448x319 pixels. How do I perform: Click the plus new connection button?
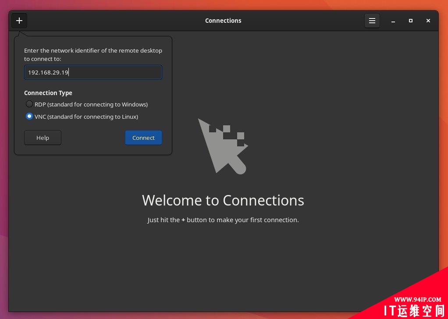tap(19, 21)
